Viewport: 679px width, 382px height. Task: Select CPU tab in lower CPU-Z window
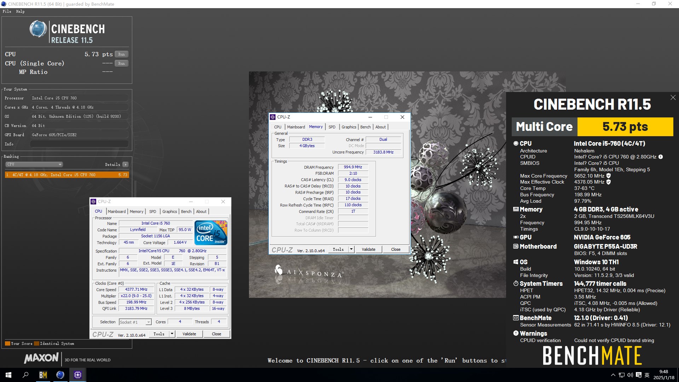tap(99, 211)
